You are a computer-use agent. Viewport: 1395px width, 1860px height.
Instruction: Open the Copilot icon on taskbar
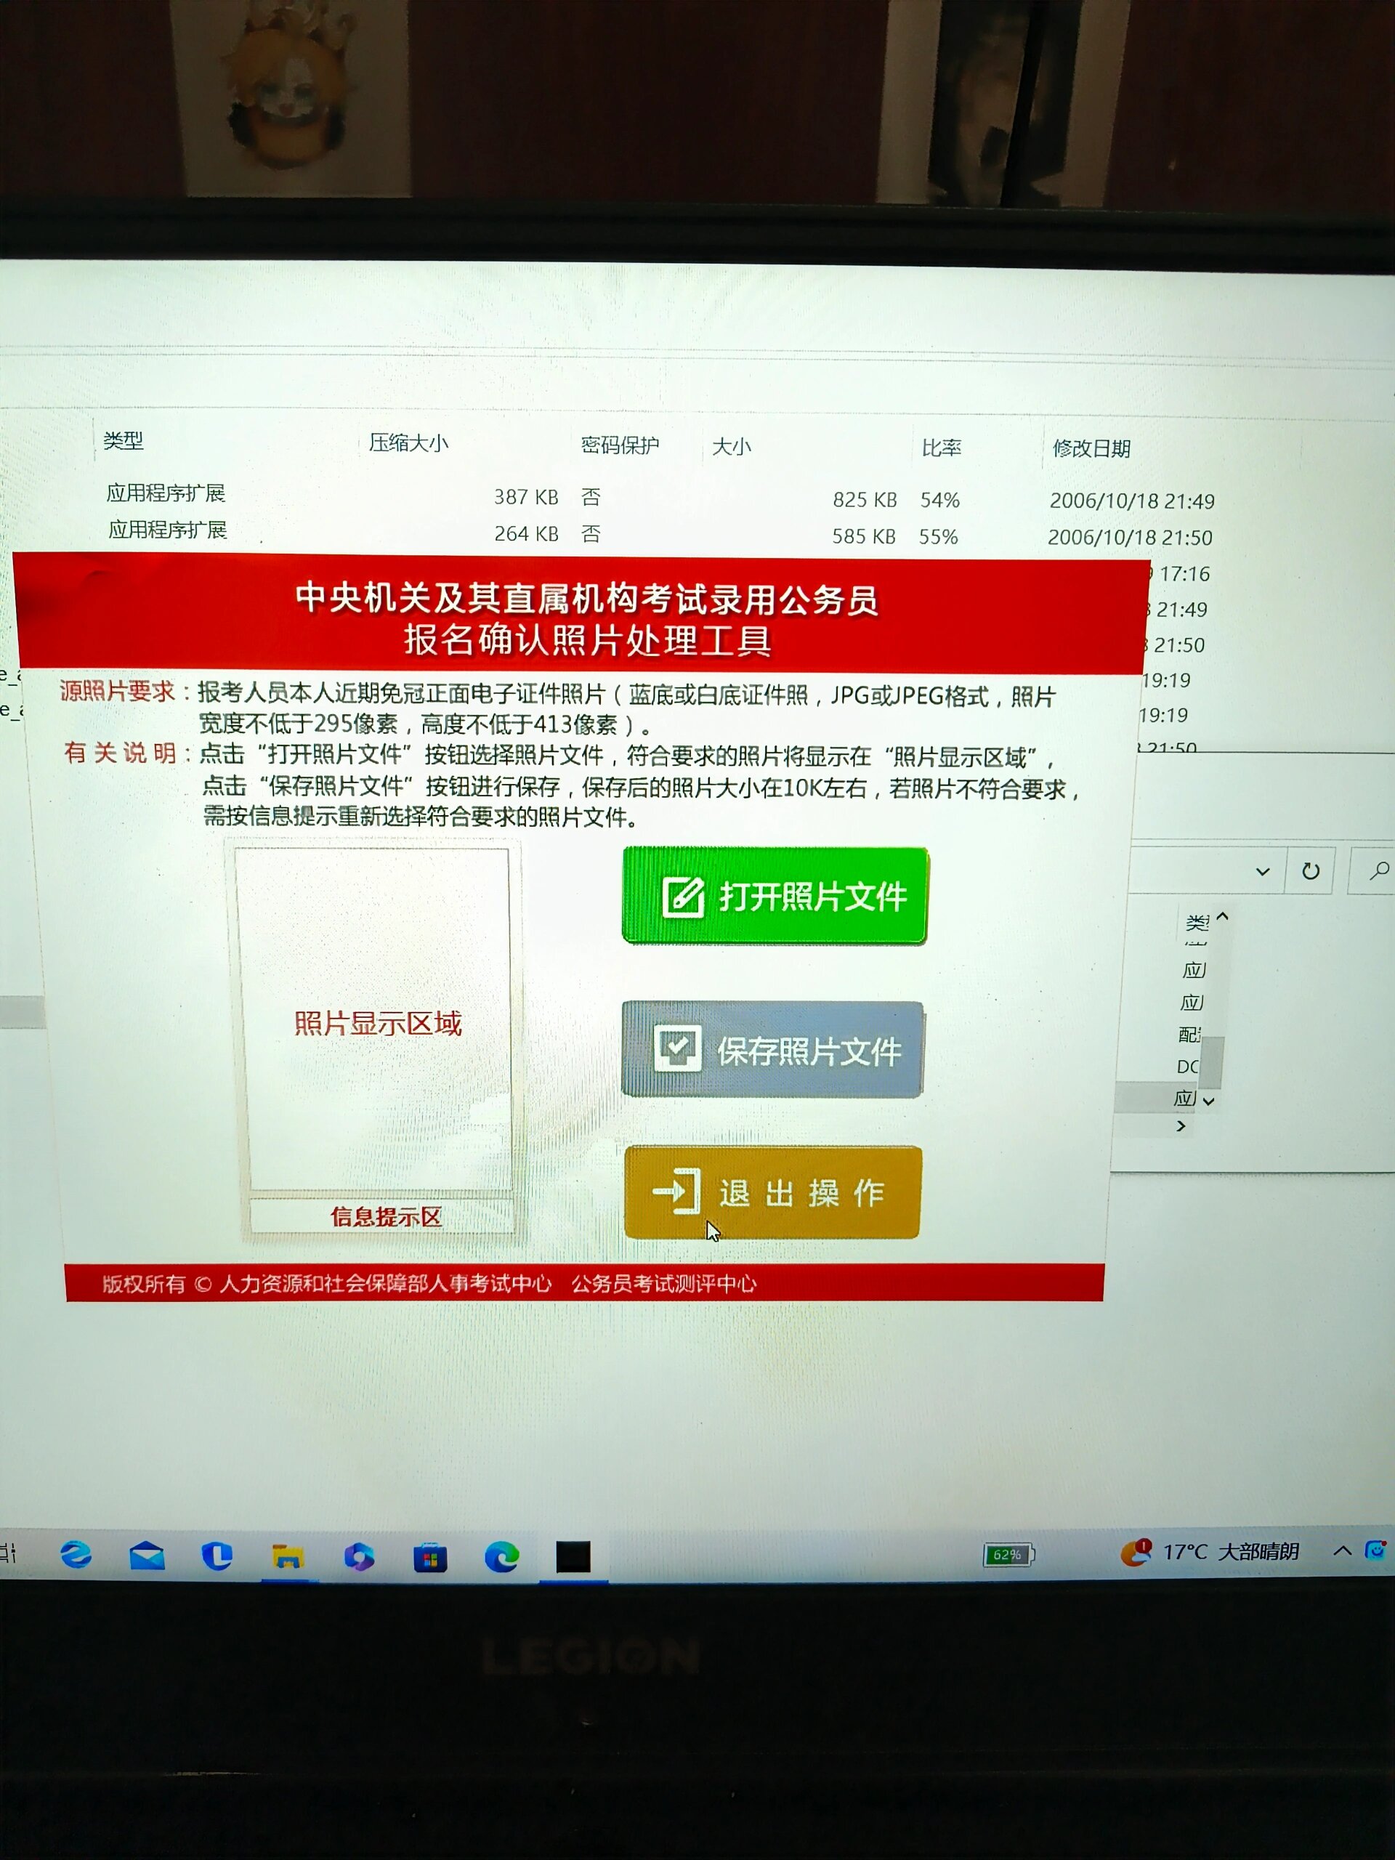[x=359, y=1557]
